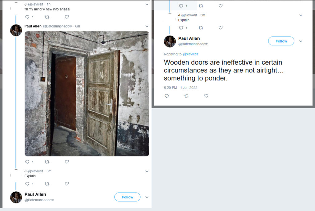Retweet the door photo tweet

point(47,162)
